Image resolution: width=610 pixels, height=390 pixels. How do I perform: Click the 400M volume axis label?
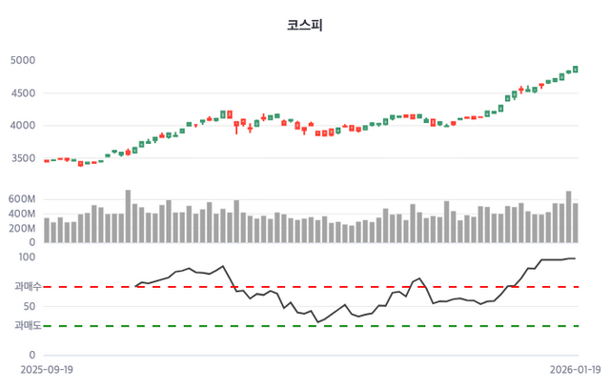22,215
